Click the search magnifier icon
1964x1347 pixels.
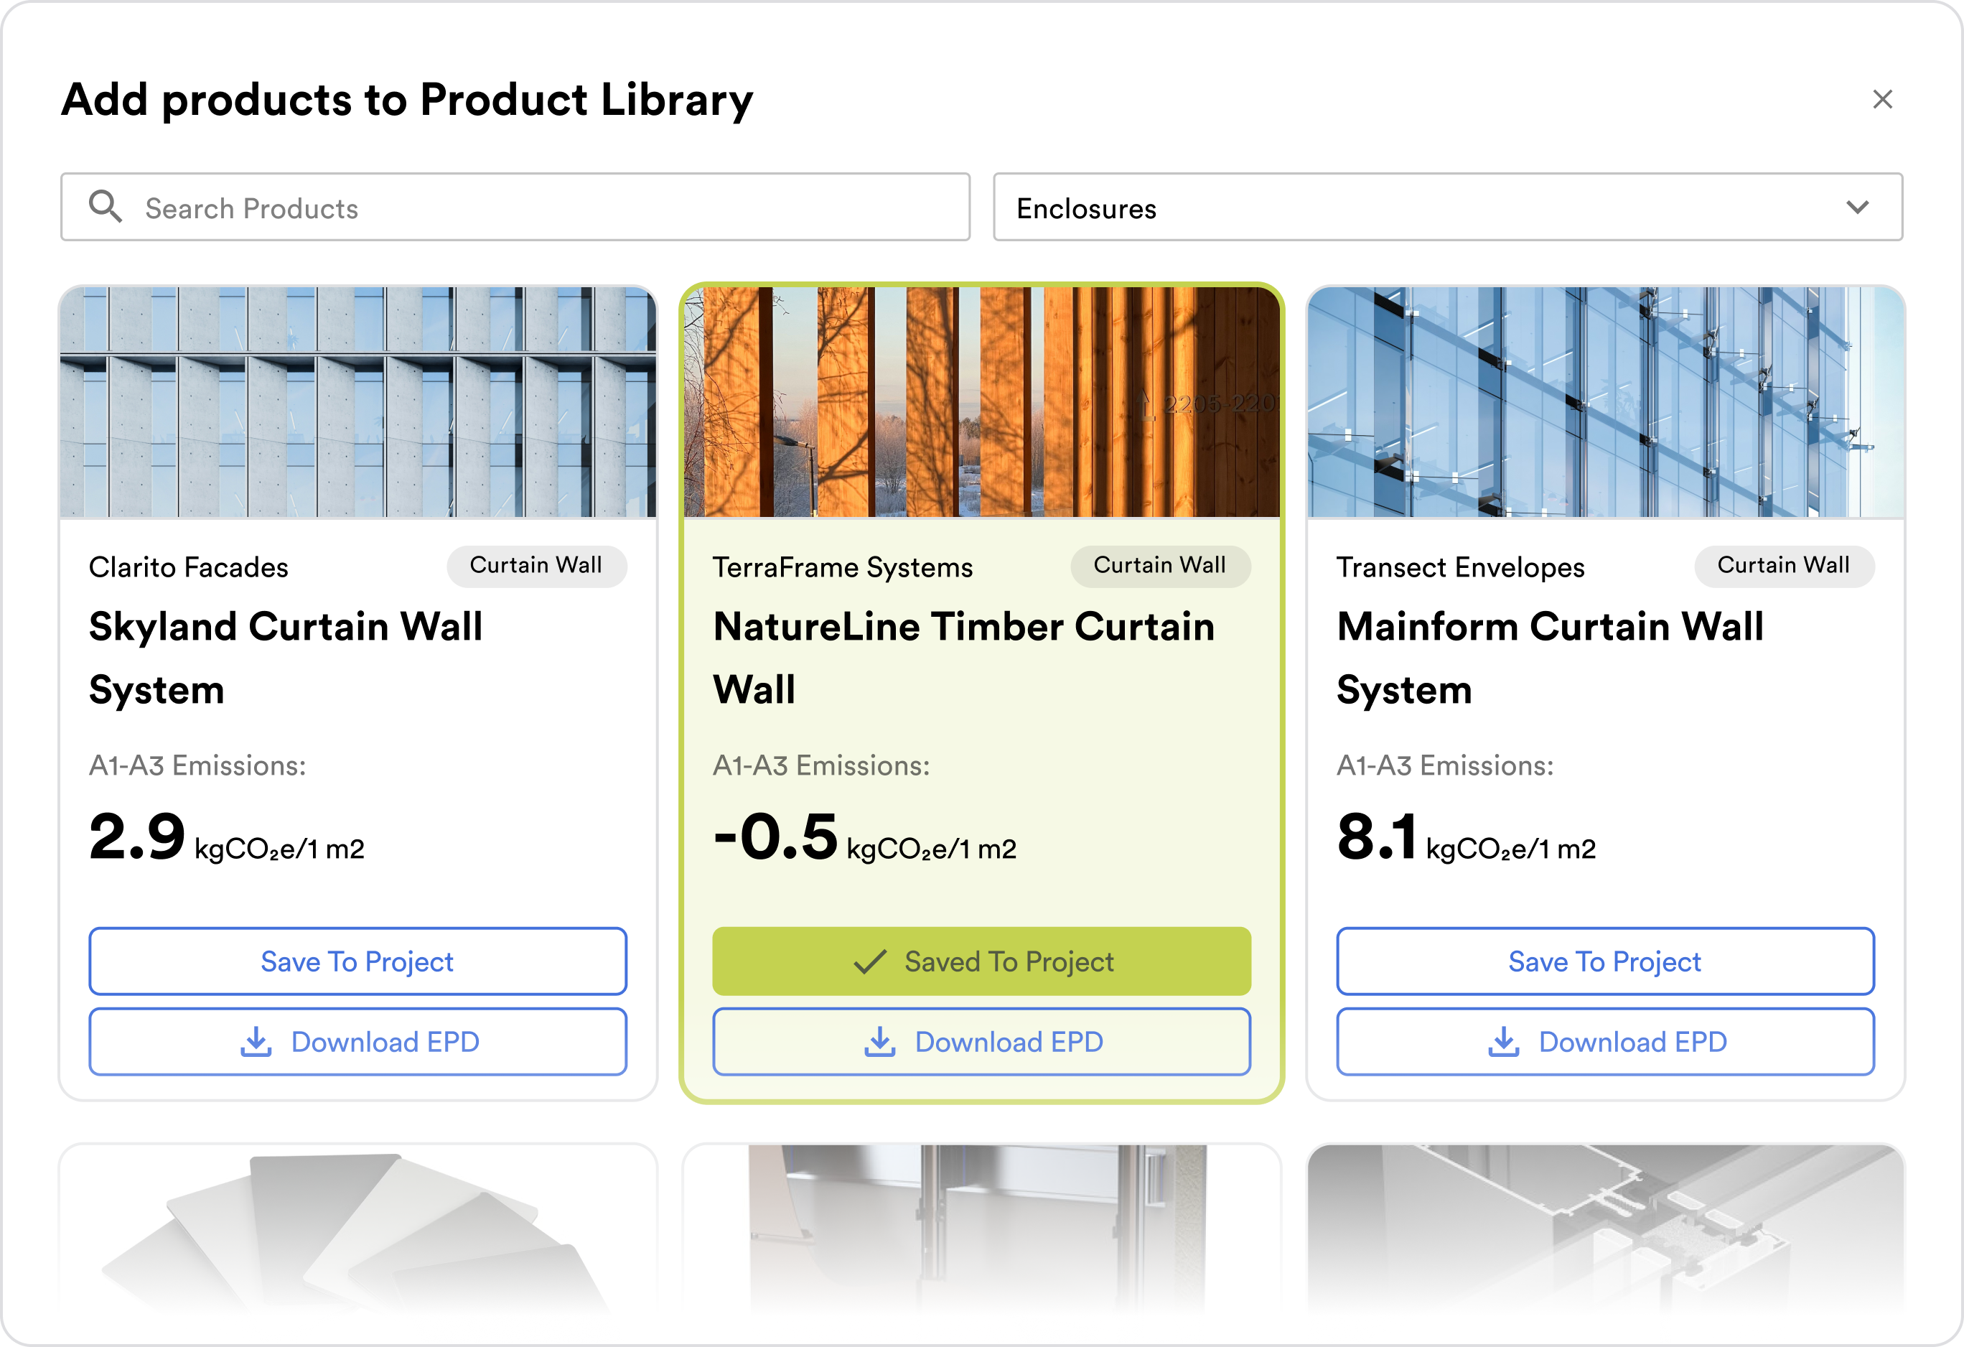tap(106, 206)
